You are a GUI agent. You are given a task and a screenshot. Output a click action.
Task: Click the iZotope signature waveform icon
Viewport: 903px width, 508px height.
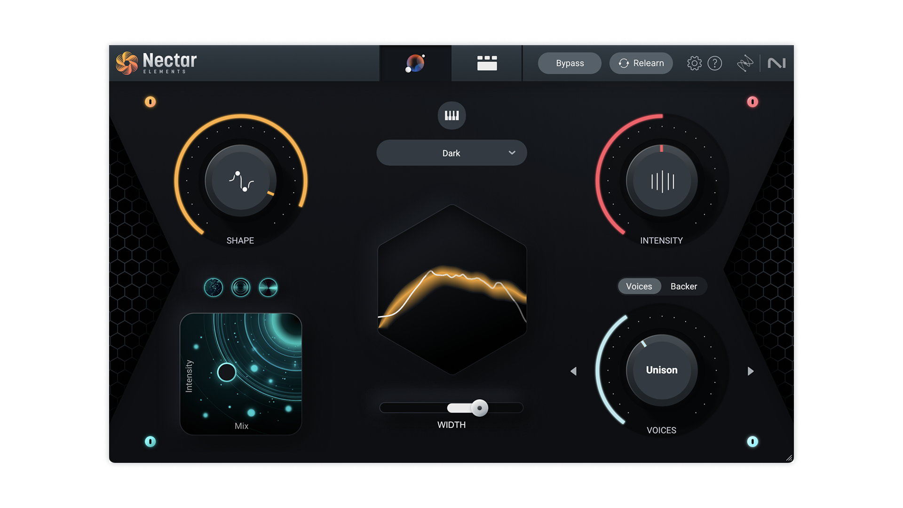tap(745, 63)
